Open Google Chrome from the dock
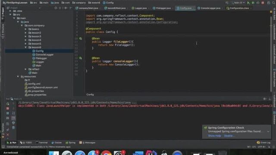Viewport: 276px width, 155px height. [106, 153]
